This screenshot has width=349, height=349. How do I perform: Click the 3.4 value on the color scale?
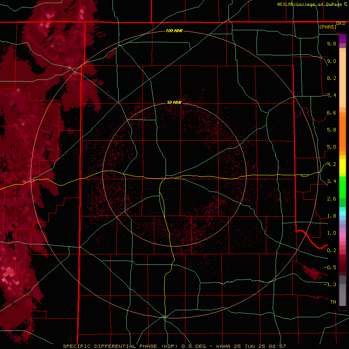pos(332,181)
